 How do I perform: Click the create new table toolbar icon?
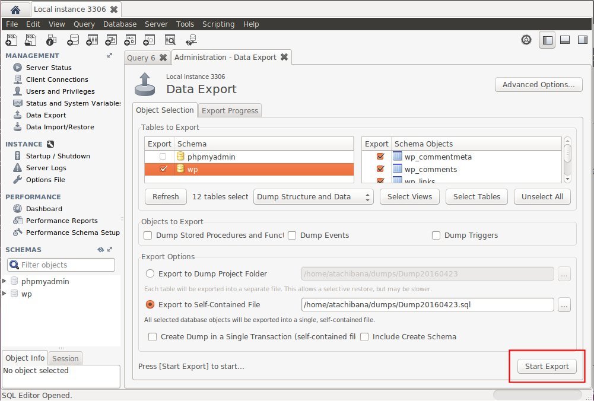pyautogui.click(x=92, y=39)
